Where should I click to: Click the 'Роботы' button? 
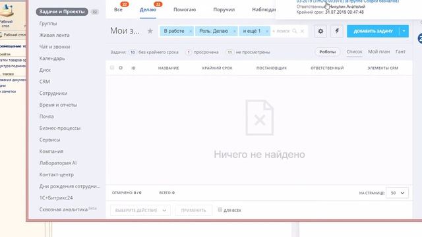point(327,52)
